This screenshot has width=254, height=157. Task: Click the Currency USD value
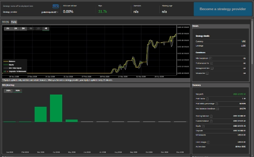(x=244, y=41)
